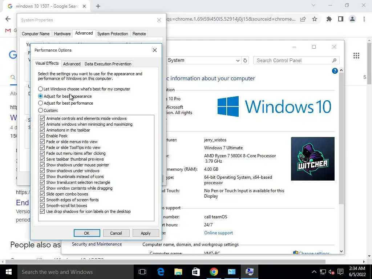Open the network status tray icon
The image size is (372, 279).
tap(323, 272)
